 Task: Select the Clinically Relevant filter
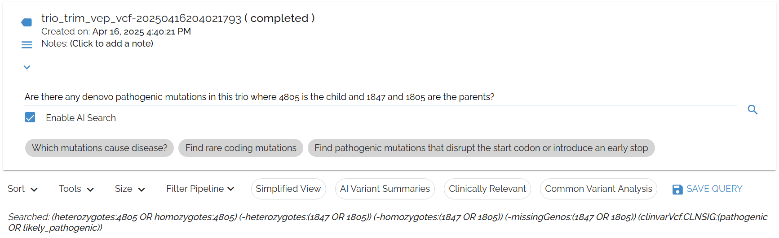[487, 189]
